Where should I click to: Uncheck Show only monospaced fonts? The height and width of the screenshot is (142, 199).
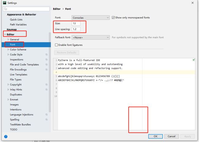113,17
